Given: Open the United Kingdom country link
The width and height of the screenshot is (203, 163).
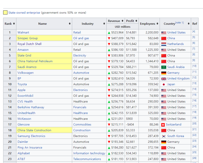Looking at the screenshot, I should point(178,78).
